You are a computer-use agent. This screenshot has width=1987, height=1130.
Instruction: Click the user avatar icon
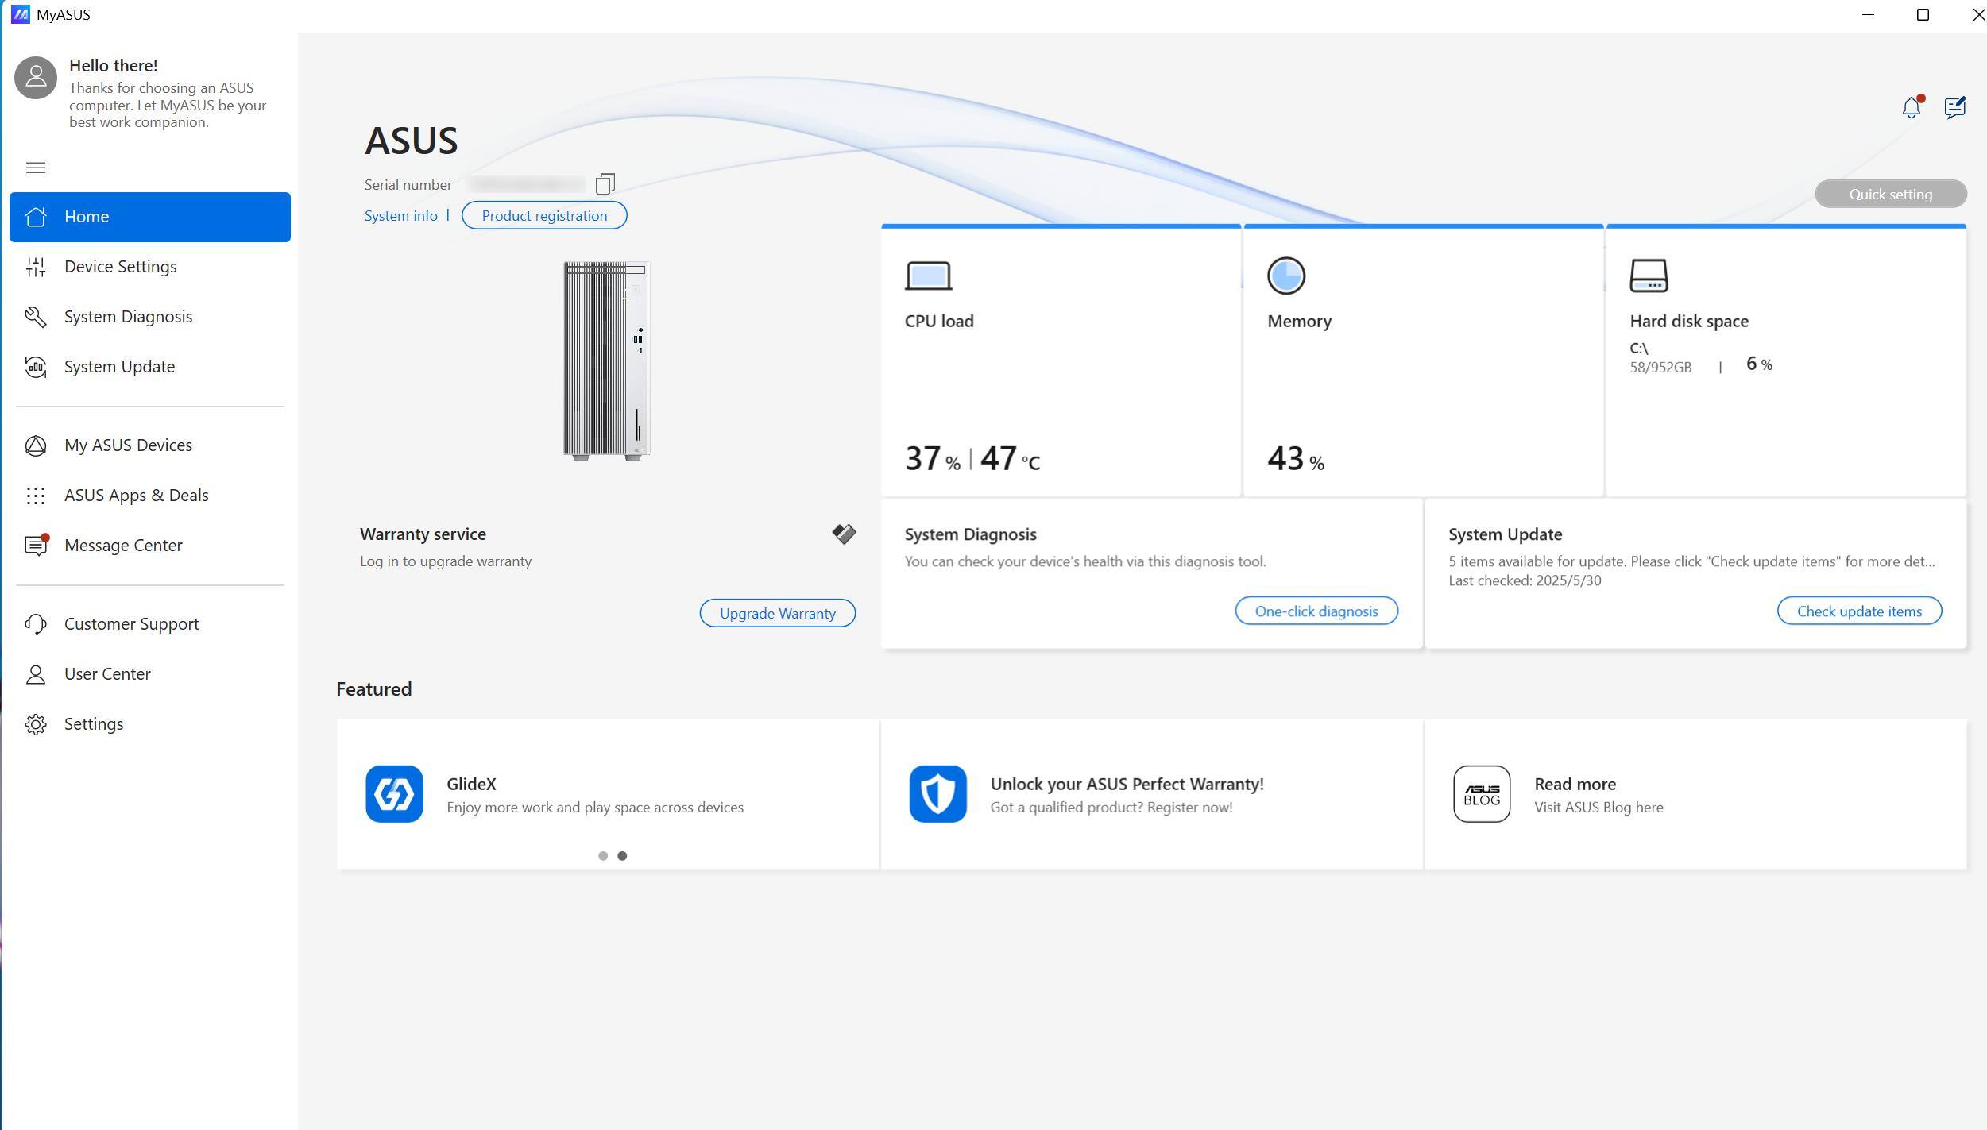36,78
